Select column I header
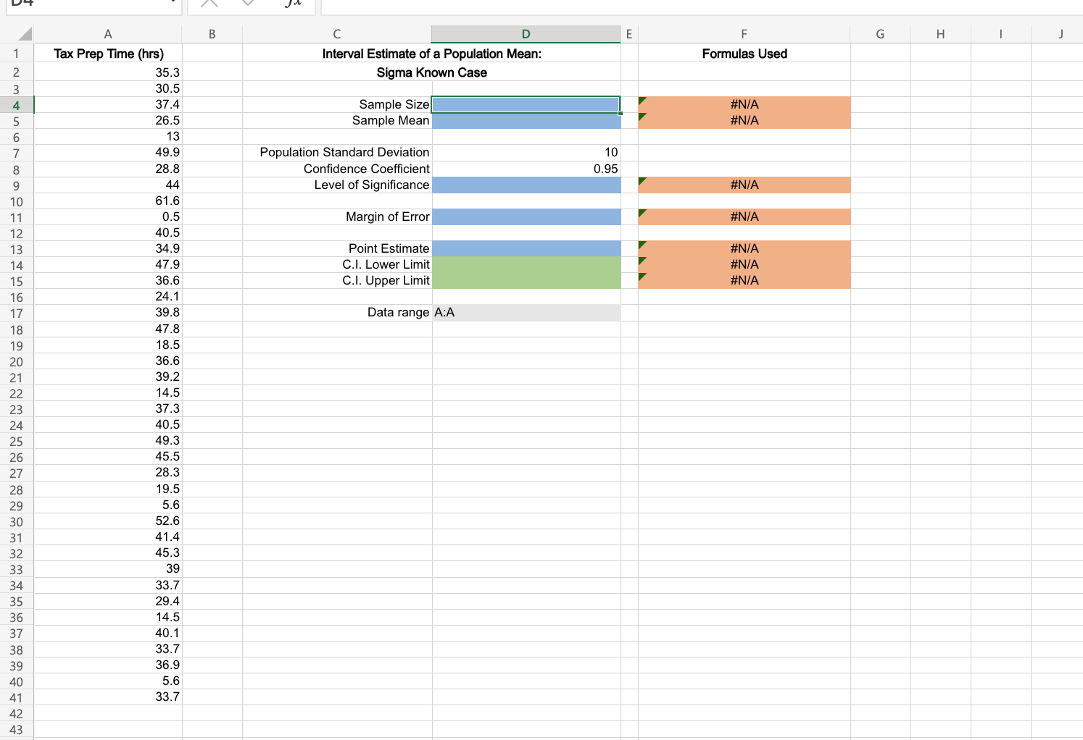The height and width of the screenshot is (740, 1083). (x=1000, y=34)
